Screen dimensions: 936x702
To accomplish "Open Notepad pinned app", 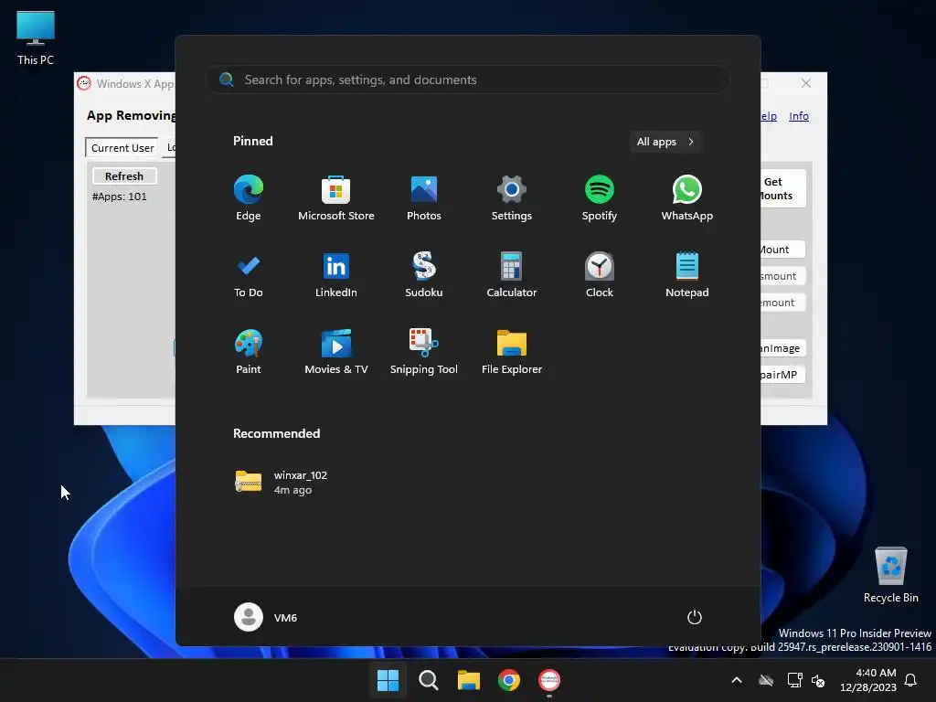I will pos(687,275).
